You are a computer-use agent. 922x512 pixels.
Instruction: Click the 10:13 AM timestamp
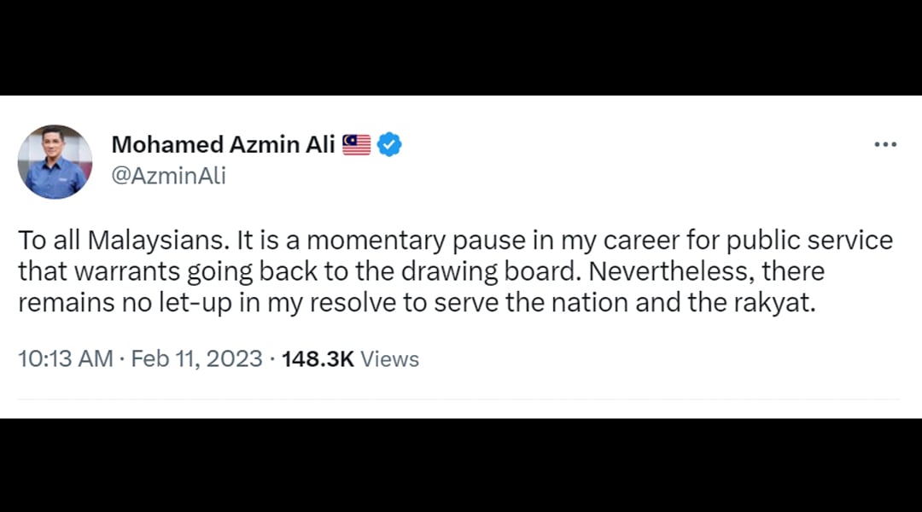coord(65,358)
